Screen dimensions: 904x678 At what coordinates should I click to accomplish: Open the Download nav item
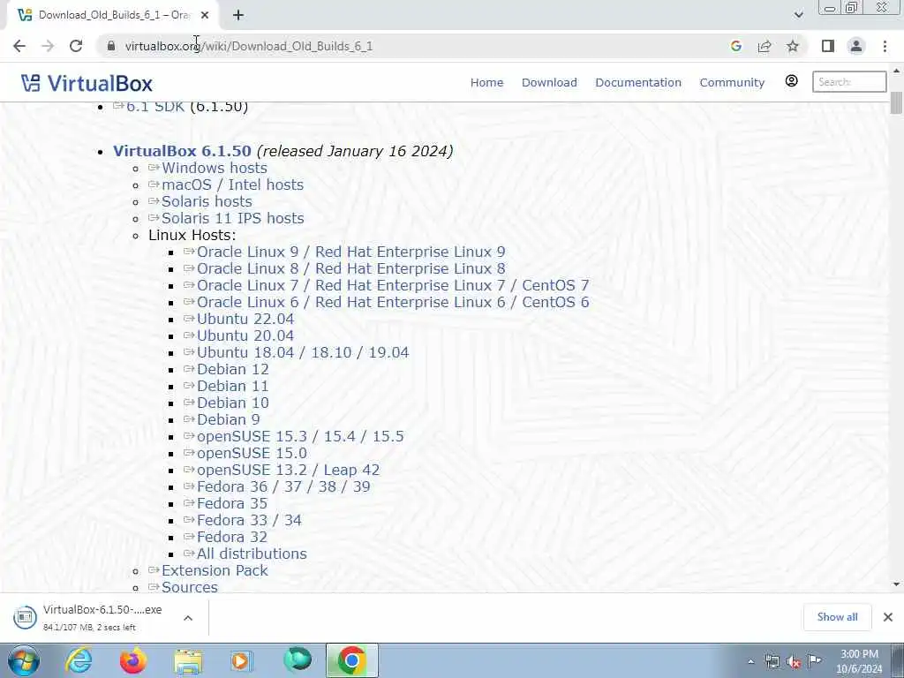pos(549,82)
